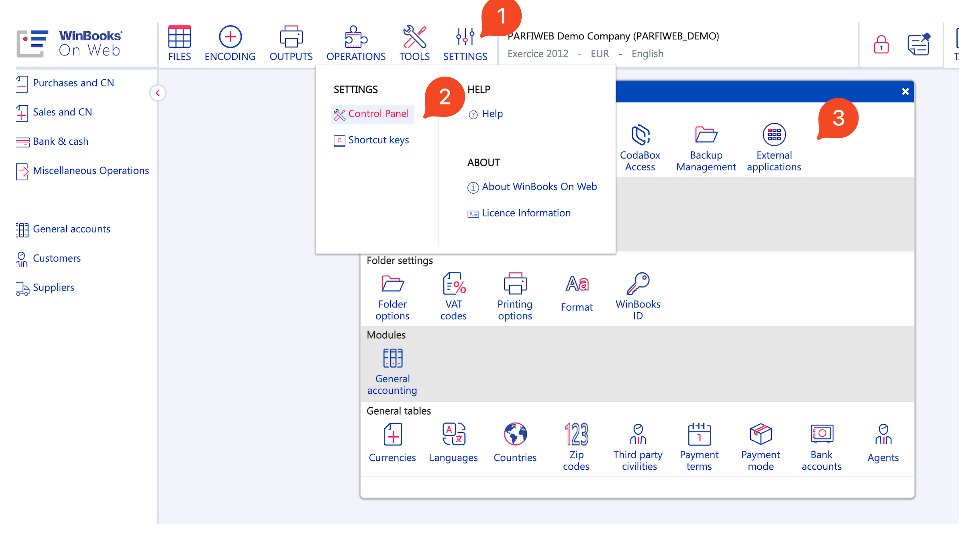Open Currencies table

click(x=392, y=443)
